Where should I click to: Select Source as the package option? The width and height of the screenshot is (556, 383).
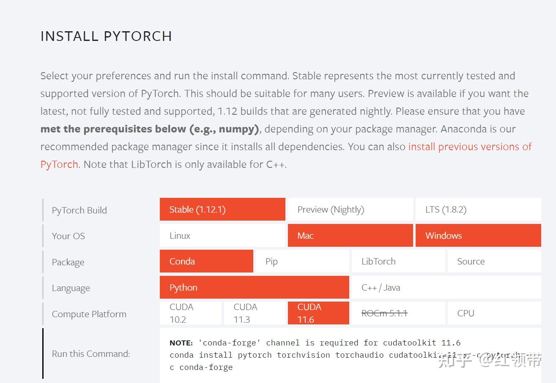tap(494, 261)
